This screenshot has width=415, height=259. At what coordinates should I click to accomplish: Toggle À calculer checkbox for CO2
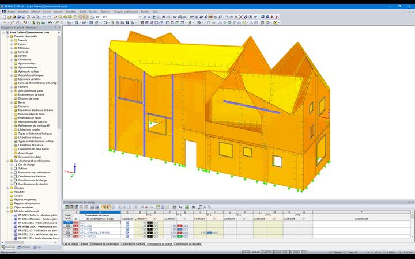(x=127, y=226)
